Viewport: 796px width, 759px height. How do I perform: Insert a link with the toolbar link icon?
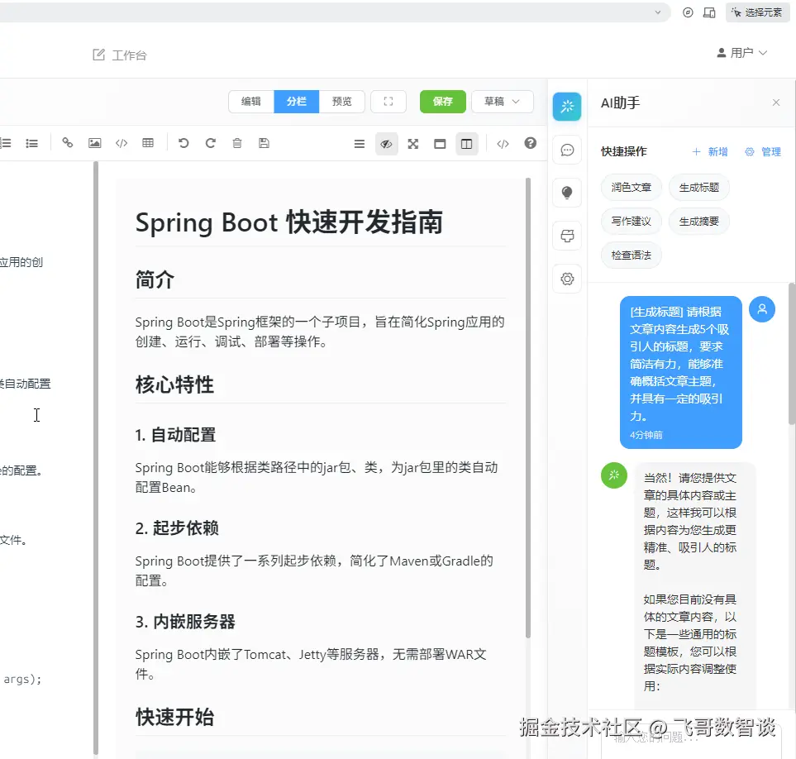point(68,143)
